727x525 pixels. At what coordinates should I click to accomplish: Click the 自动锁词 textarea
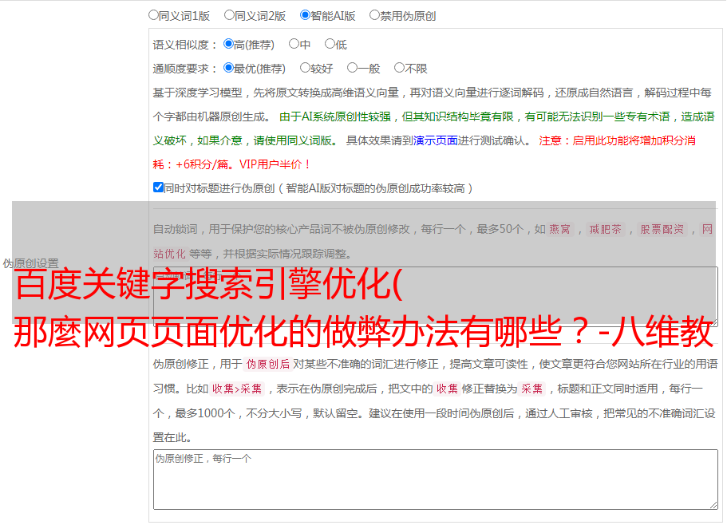[436, 296]
